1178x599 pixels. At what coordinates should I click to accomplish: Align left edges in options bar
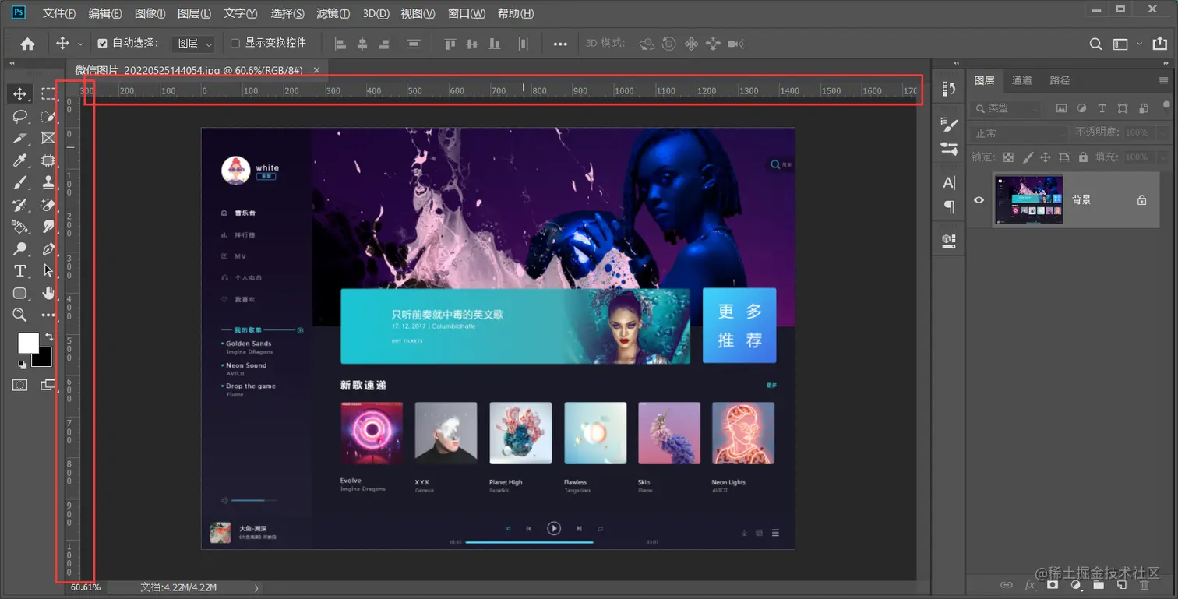[x=340, y=44]
